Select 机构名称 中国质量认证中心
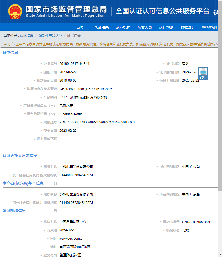 pos(73,222)
